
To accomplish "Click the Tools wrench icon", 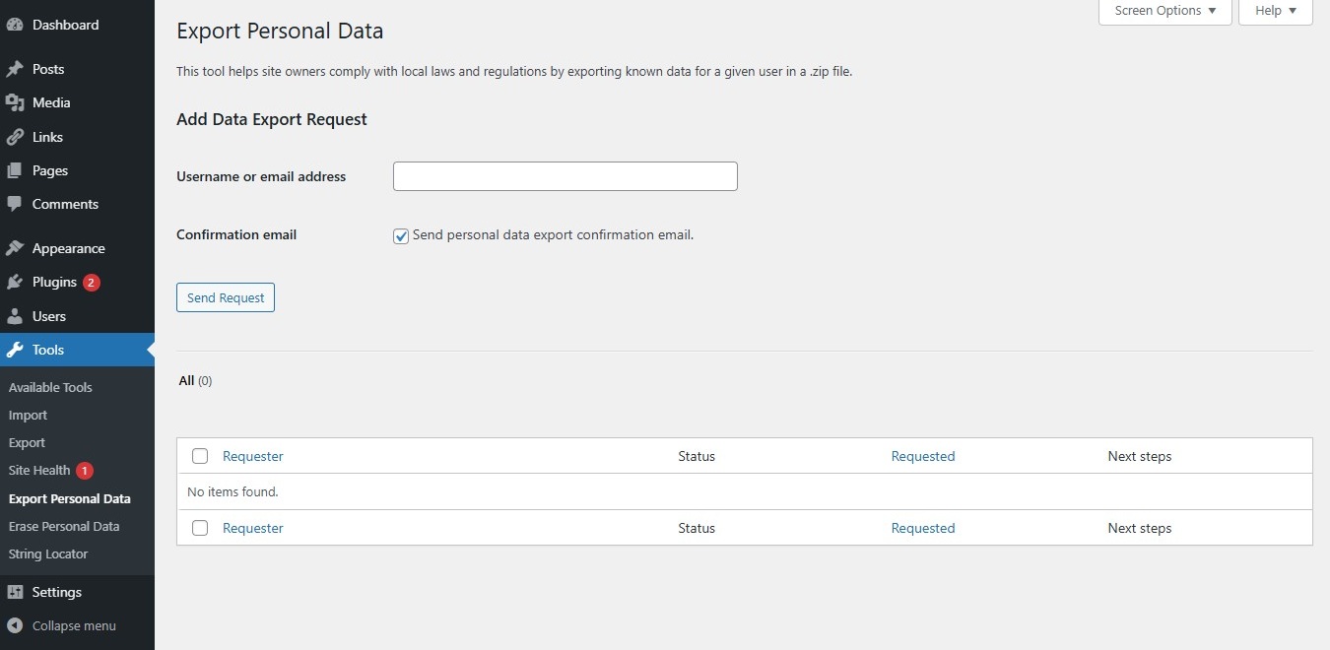I will coord(15,350).
